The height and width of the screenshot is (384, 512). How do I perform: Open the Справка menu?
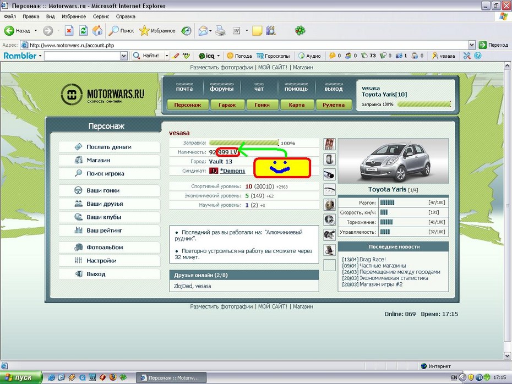point(126,17)
